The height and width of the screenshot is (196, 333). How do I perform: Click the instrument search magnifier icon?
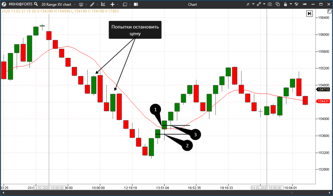pos(35,5)
